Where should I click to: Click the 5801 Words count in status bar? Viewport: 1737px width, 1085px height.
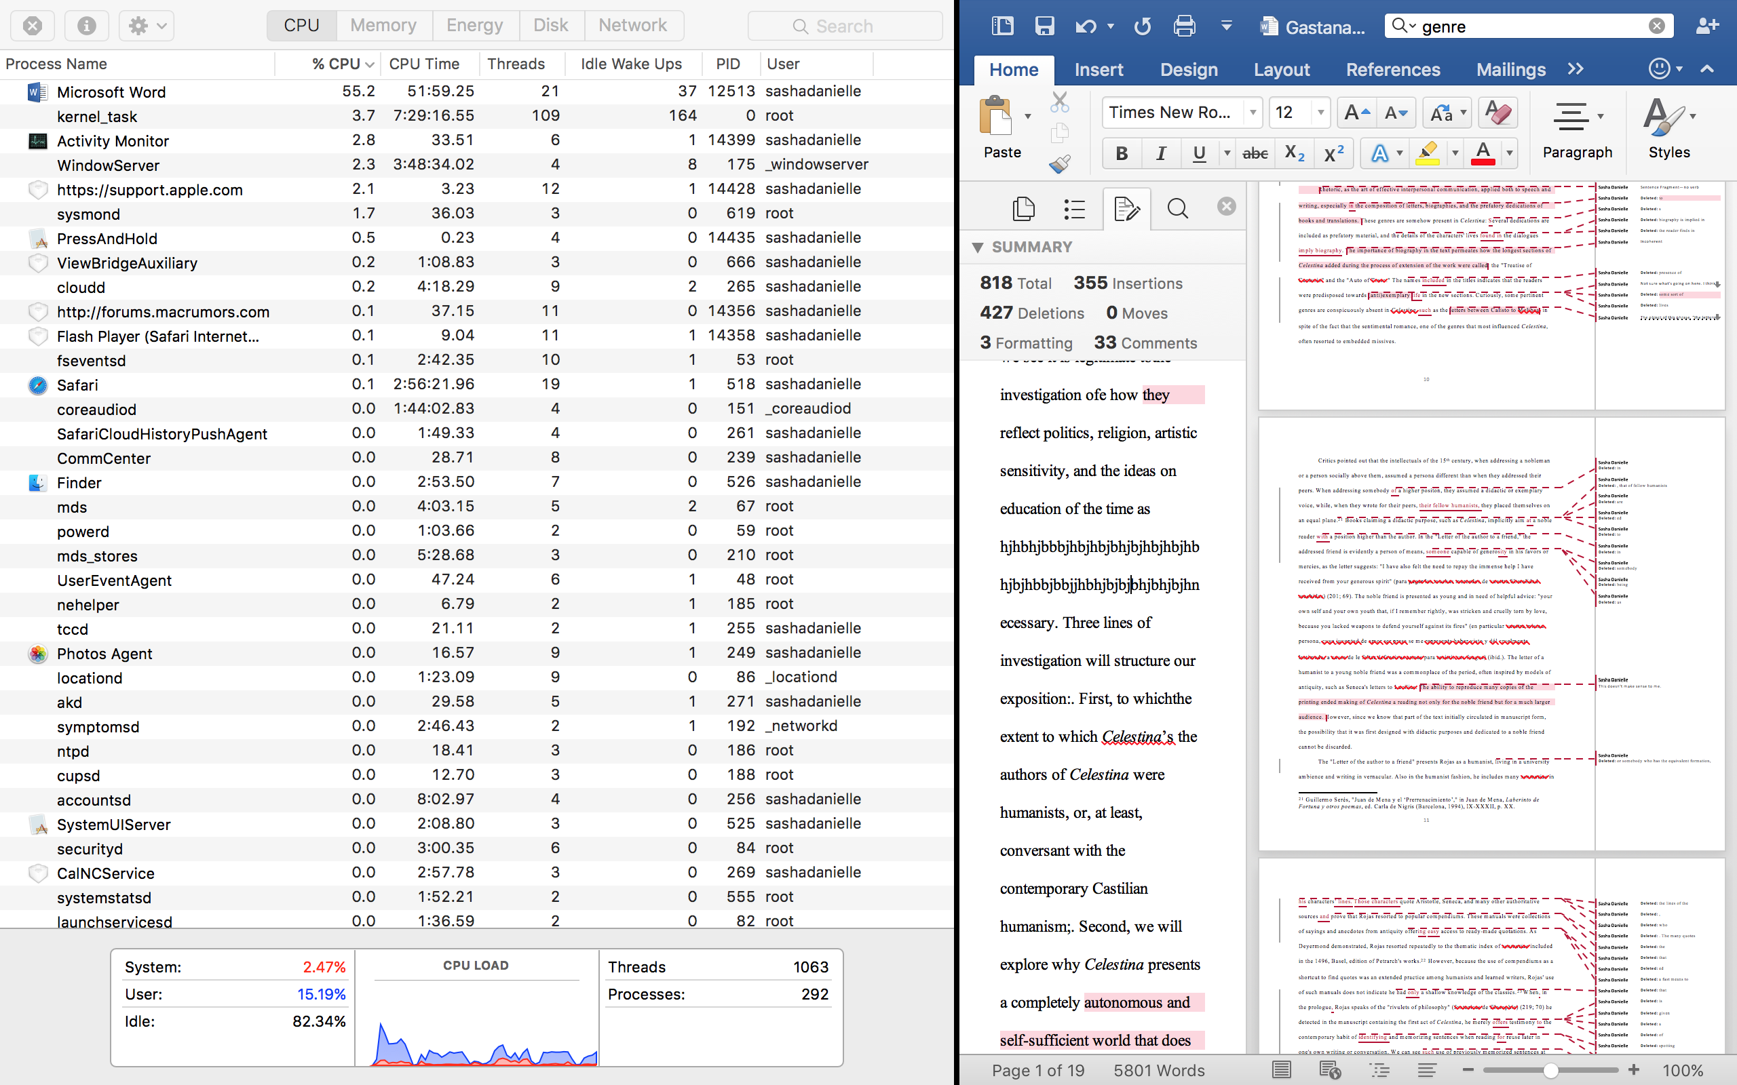[1158, 1070]
